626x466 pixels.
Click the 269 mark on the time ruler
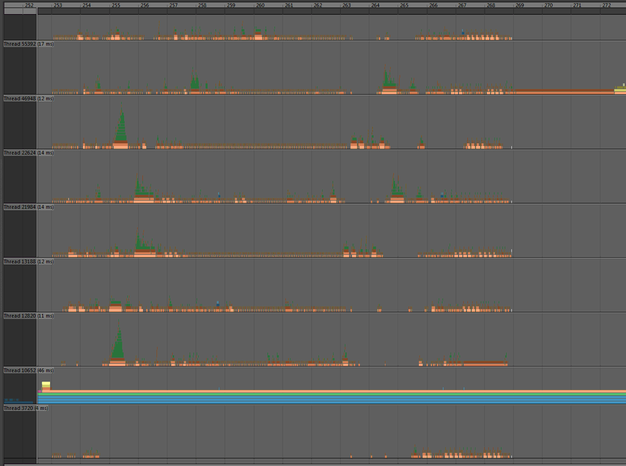point(520,5)
